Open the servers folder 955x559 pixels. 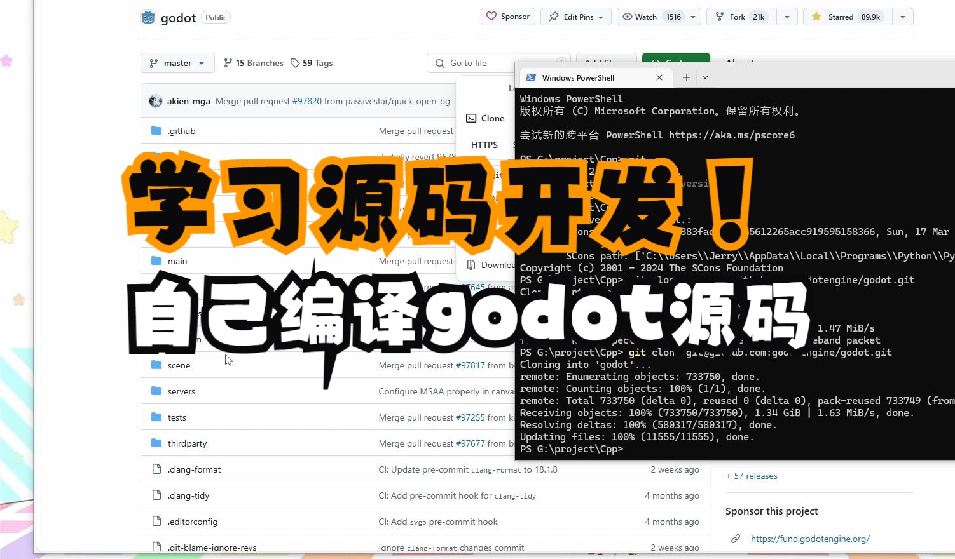181,391
